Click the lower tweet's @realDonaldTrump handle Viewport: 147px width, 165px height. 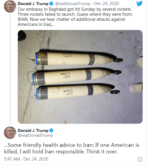click(35, 135)
